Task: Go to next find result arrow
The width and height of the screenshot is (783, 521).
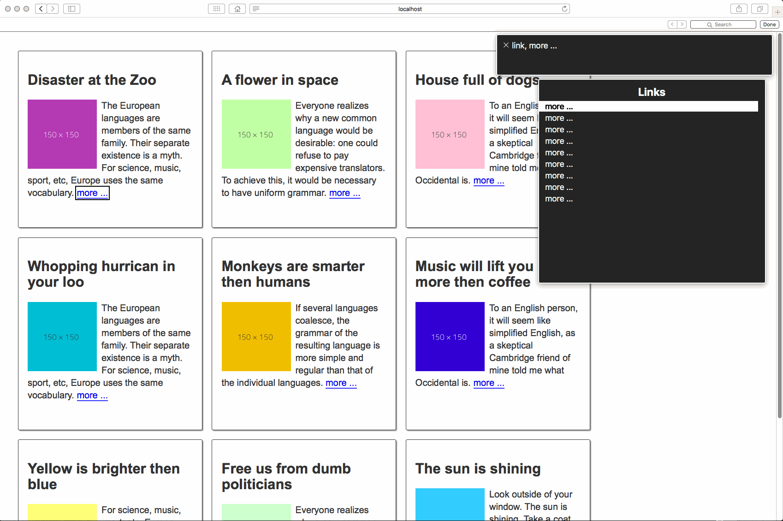Action: 682,24
